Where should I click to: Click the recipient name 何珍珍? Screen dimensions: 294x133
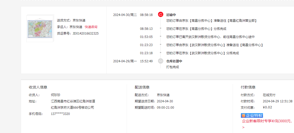(x=56, y=95)
